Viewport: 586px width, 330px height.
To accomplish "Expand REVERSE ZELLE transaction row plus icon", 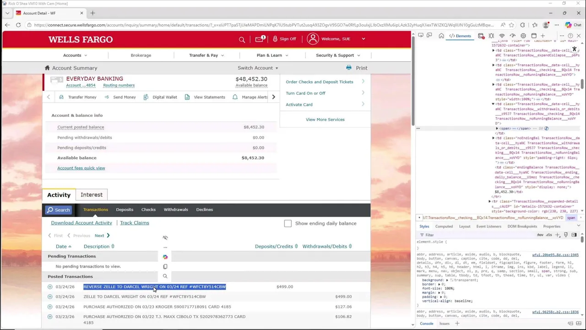I will pyautogui.click(x=50, y=286).
